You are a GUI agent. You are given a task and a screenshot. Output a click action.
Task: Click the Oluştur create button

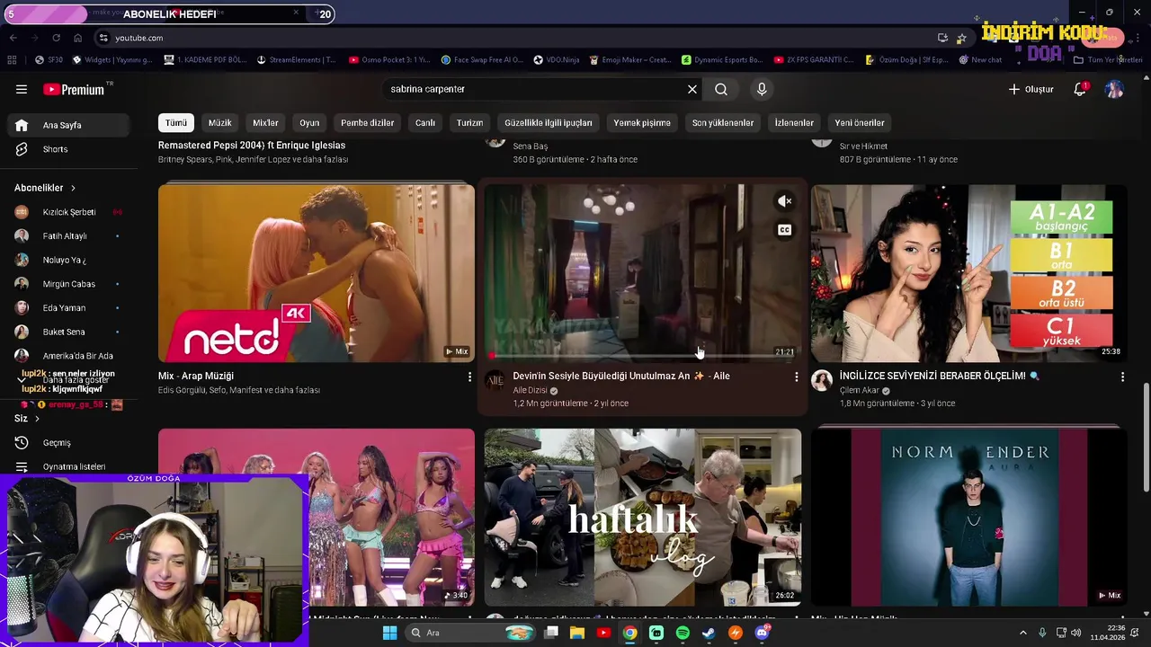coord(1031,89)
